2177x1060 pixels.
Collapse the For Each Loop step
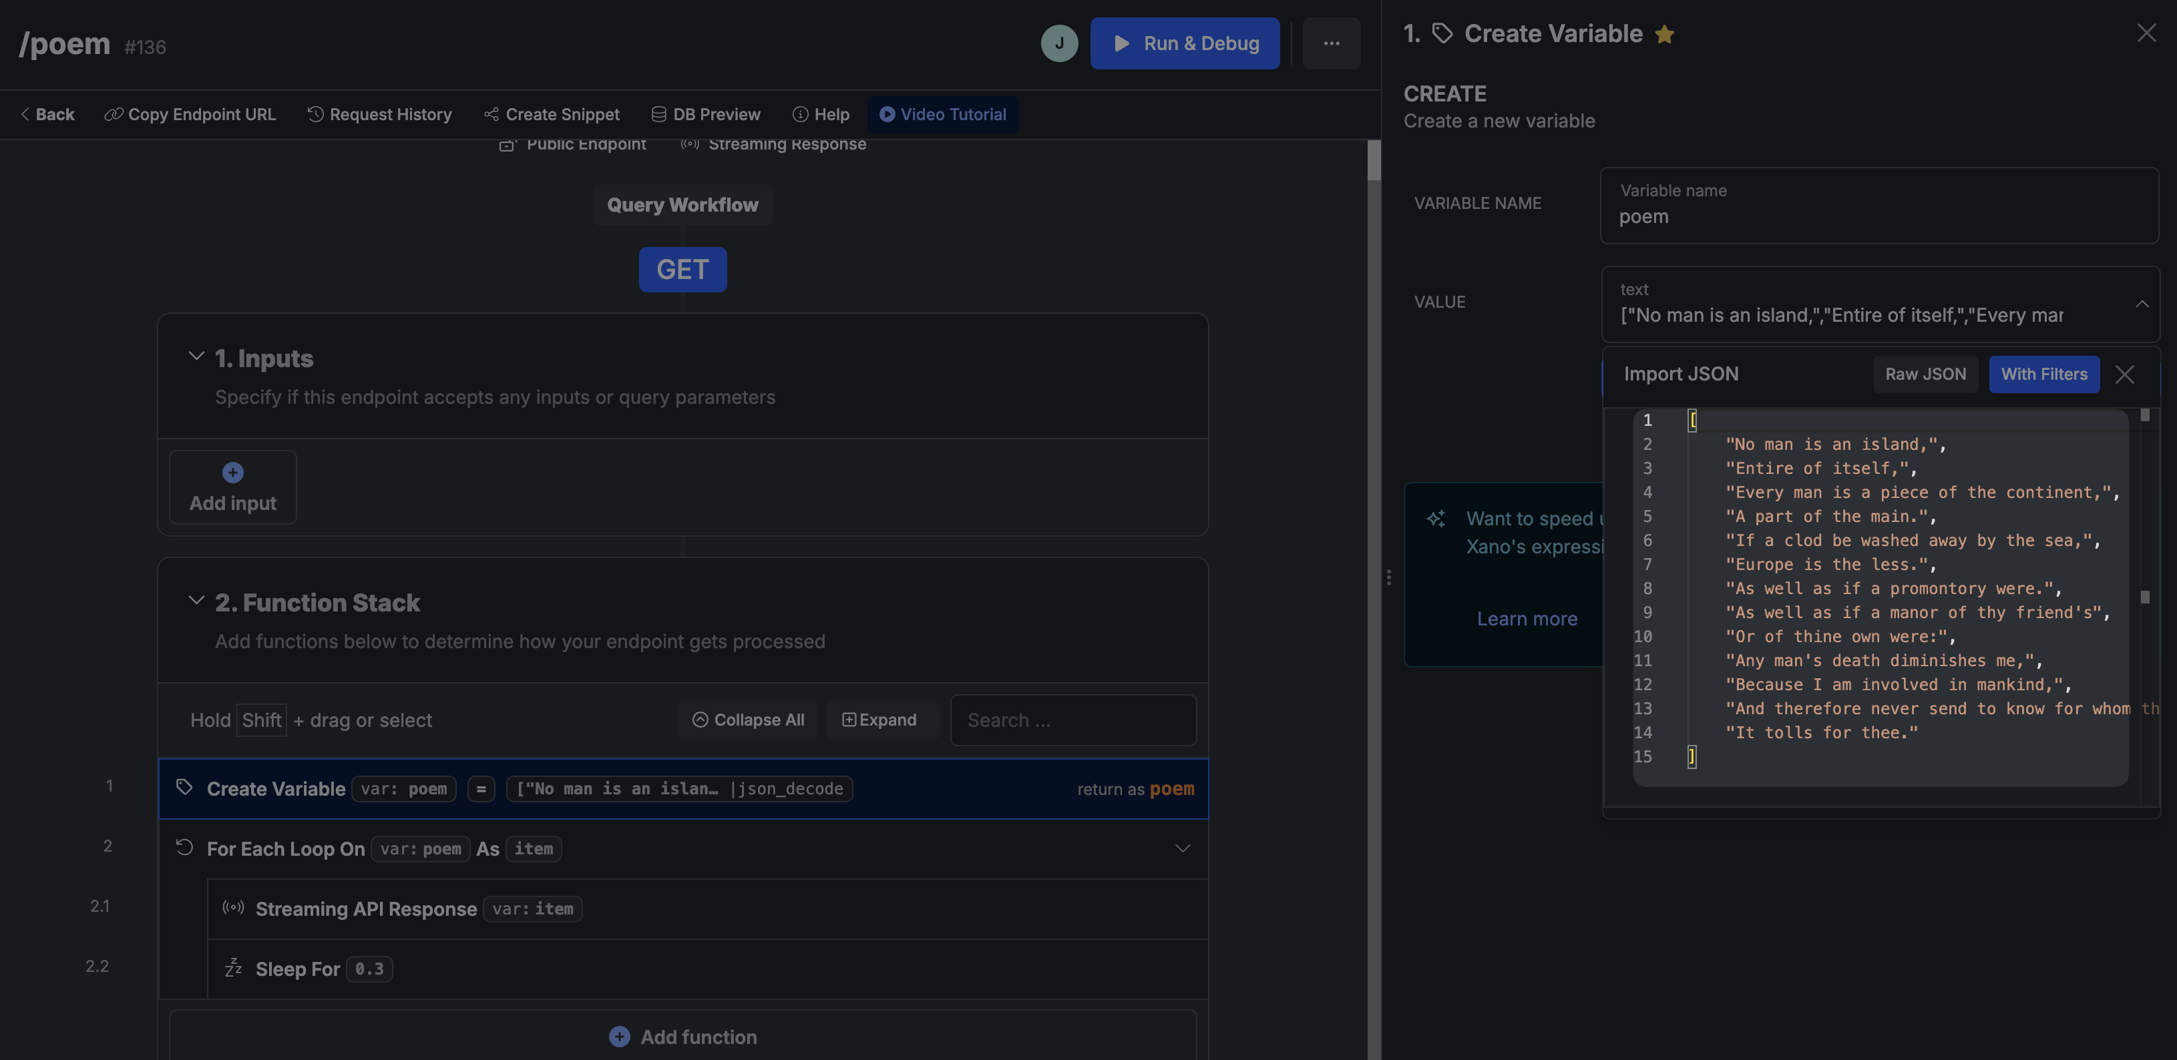tap(1182, 848)
